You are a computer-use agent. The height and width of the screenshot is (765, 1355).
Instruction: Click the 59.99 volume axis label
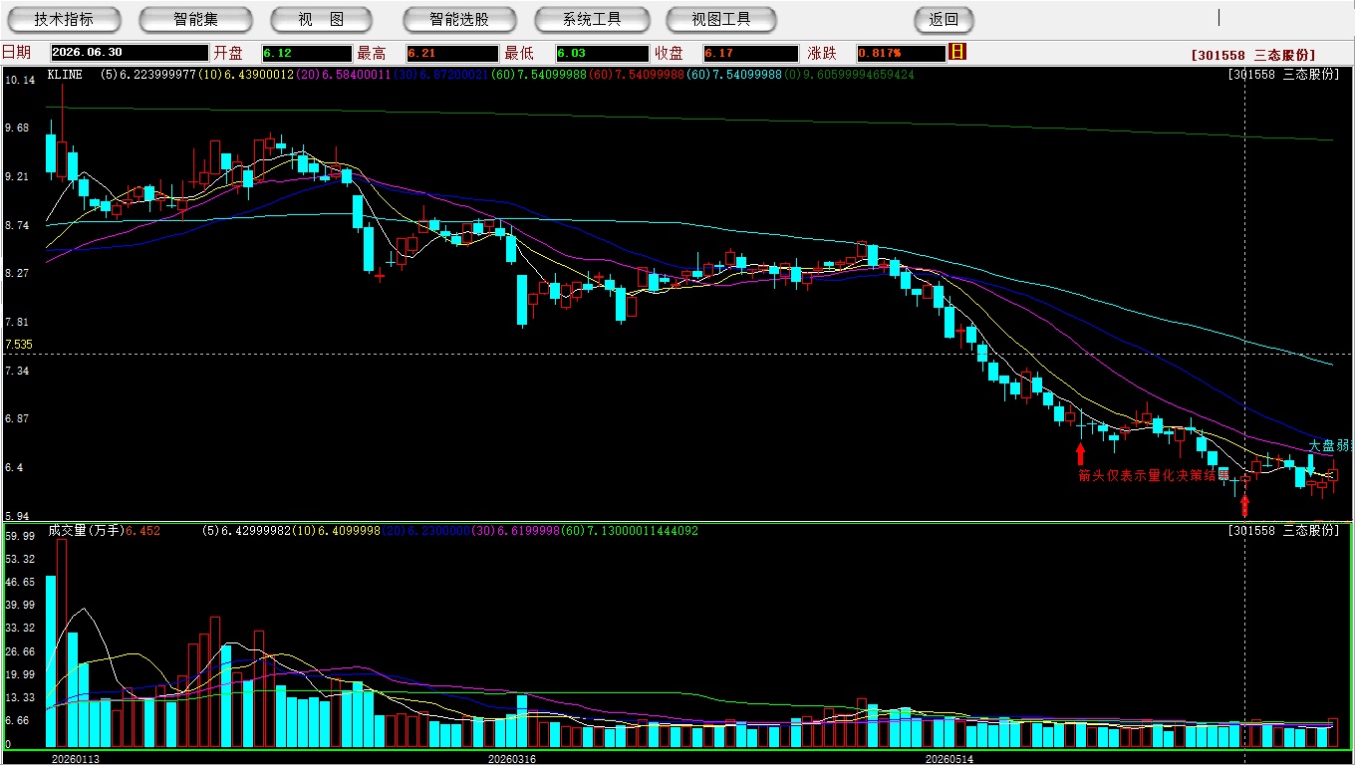(x=20, y=536)
